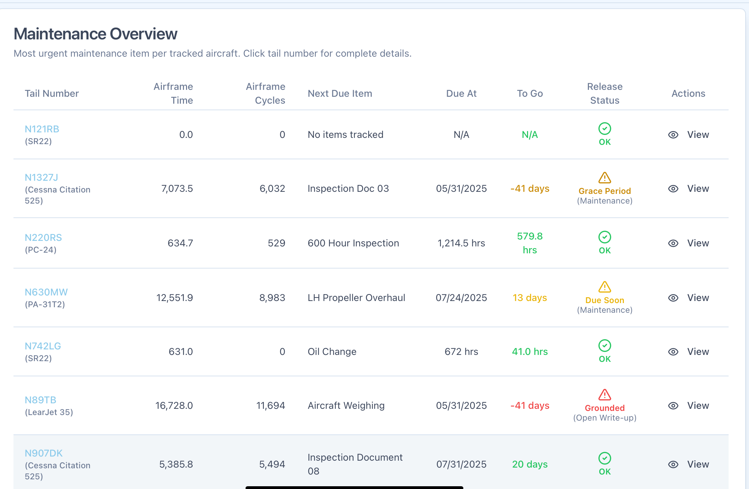749x489 pixels.
Task: Click View in the N89TB row
Action: click(698, 406)
